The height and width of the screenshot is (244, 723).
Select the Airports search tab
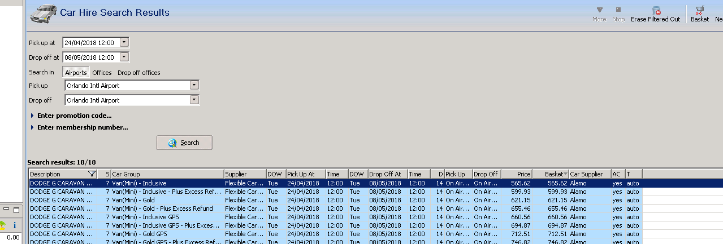76,73
